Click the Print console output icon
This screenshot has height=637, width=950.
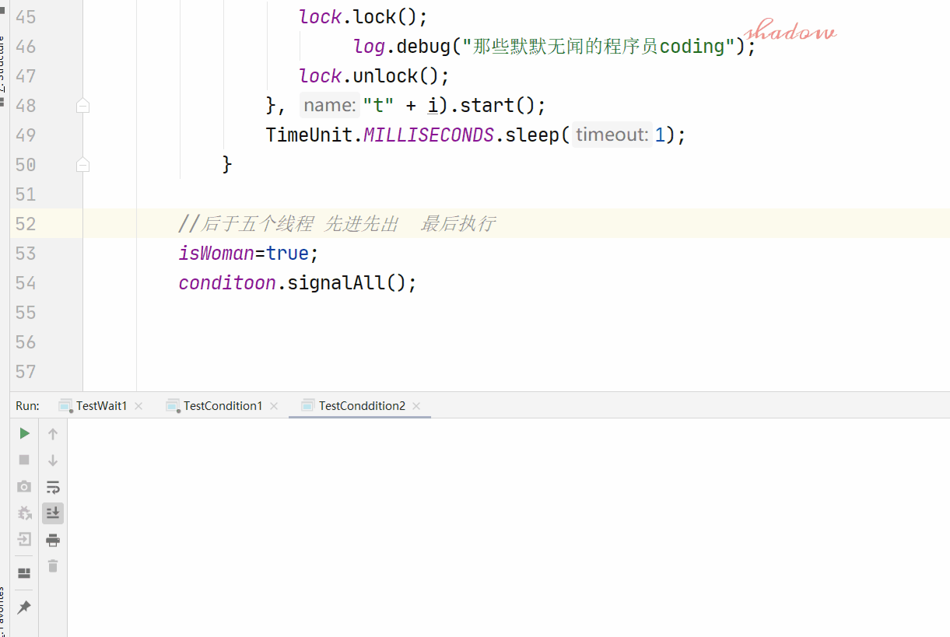click(x=53, y=540)
